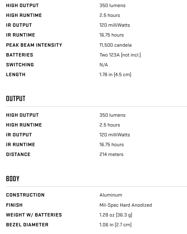Click the BEZEL DIAMETER label
The width and height of the screenshot is (187, 234).
click(x=27, y=225)
